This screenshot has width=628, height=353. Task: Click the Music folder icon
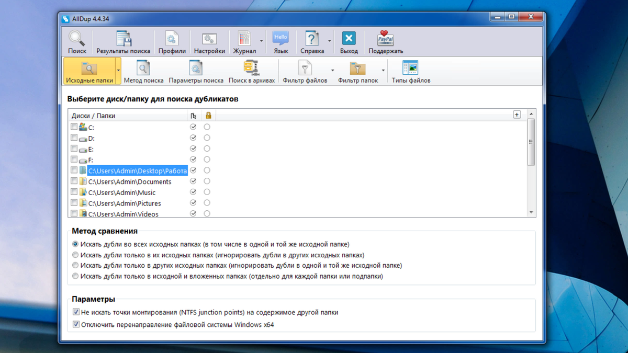[83, 192]
